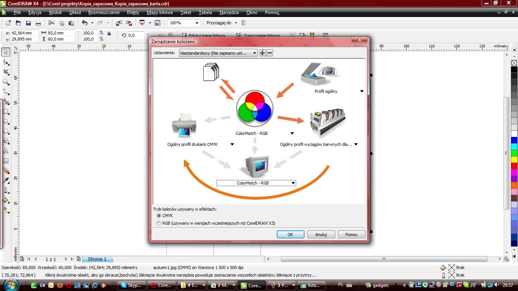Viewport: 518px width, 291px height.
Task: Select the CMYK radio button
Action: pyautogui.click(x=159, y=216)
